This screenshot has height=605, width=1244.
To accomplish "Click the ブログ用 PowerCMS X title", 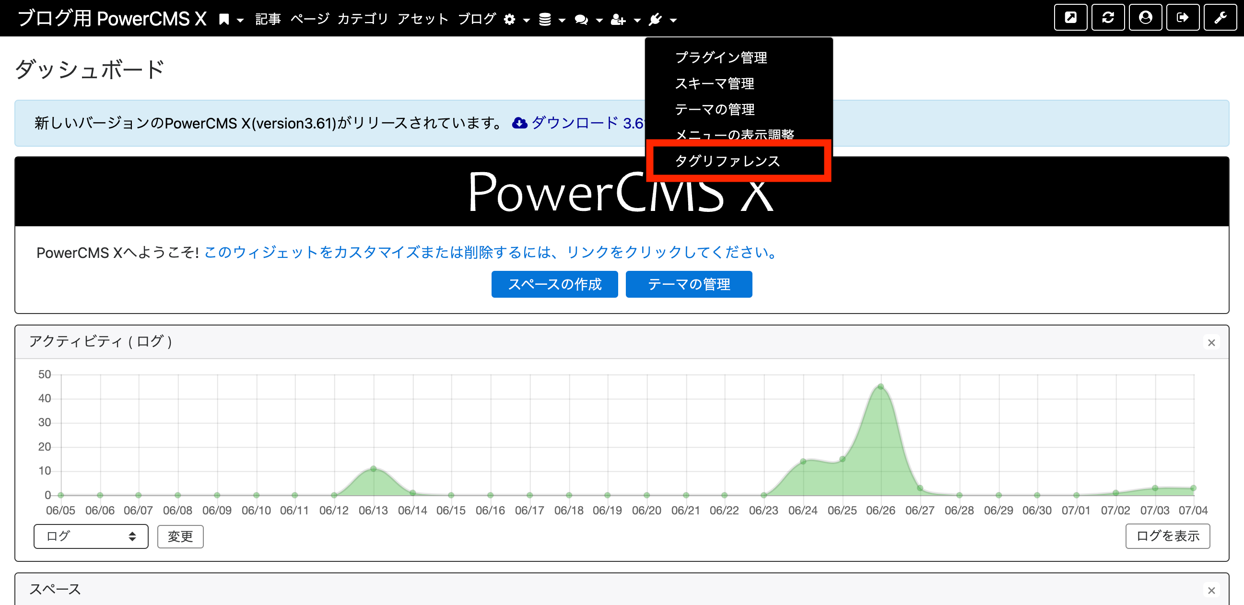I will [112, 18].
